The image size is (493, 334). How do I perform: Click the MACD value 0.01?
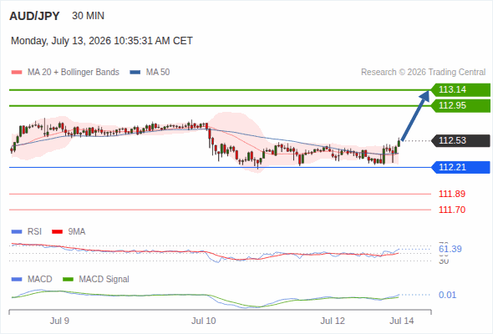447,295
